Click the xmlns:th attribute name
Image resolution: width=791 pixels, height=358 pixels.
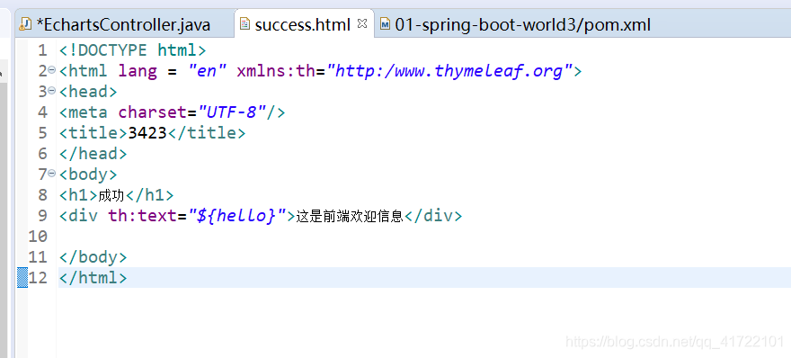(x=276, y=71)
